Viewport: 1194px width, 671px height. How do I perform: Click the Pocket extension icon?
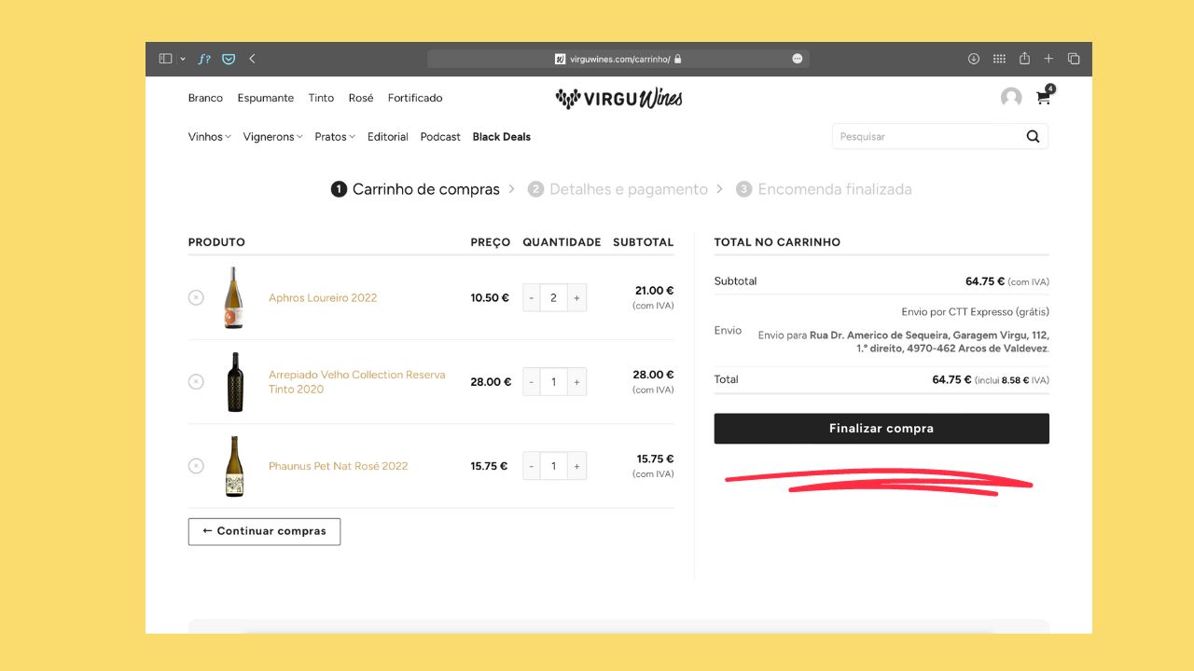coord(229,59)
